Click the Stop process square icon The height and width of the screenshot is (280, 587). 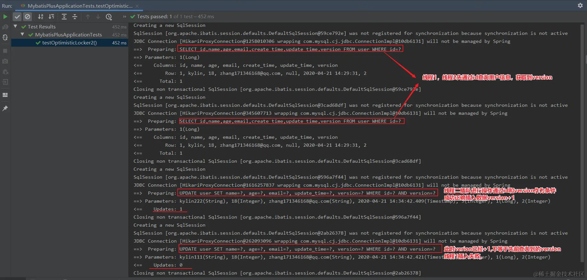point(5,51)
